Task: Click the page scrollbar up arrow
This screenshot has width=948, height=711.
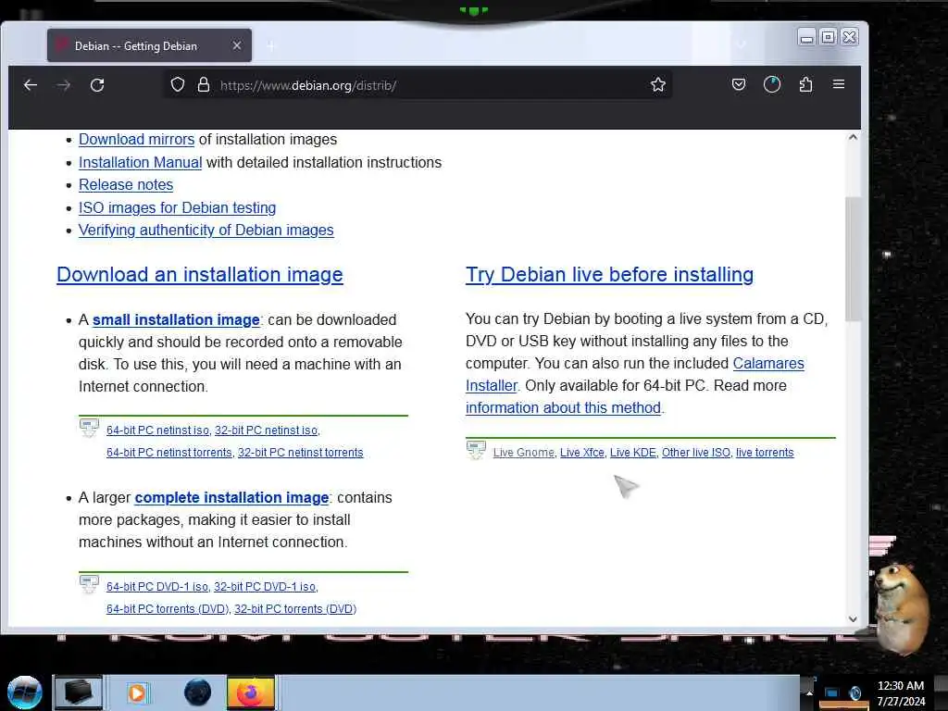Action: (x=853, y=137)
